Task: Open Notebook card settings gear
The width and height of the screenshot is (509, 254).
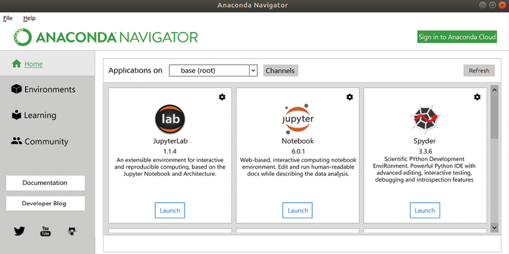Action: point(350,97)
